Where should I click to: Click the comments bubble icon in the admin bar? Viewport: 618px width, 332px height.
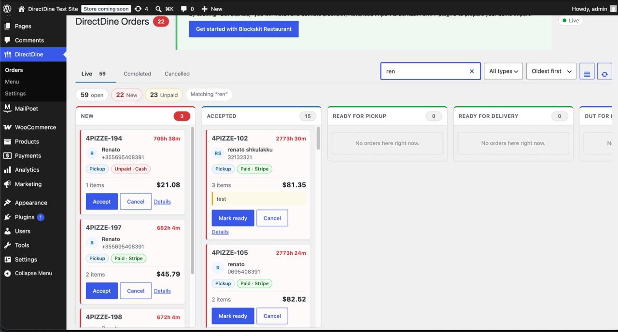click(184, 9)
